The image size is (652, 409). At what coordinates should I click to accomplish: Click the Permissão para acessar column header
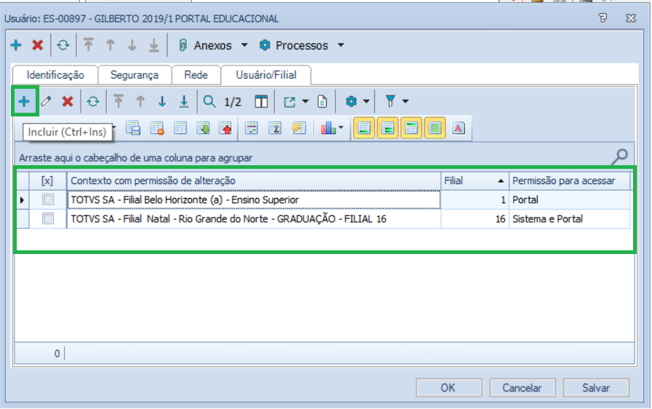click(x=569, y=180)
